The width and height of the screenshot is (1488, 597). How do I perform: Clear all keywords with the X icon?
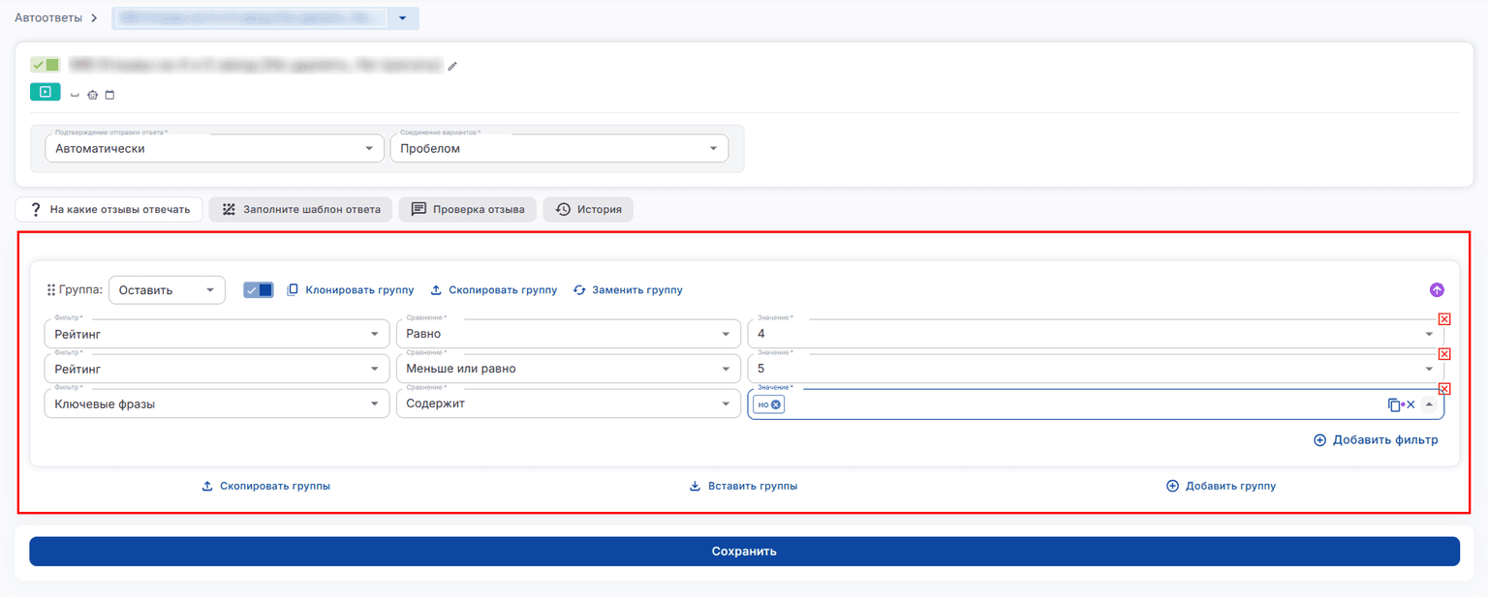click(1410, 404)
